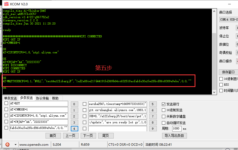Open the 帮助 tab
Image resolution: width=238 pixels, height=150 pixels.
pos(55,98)
